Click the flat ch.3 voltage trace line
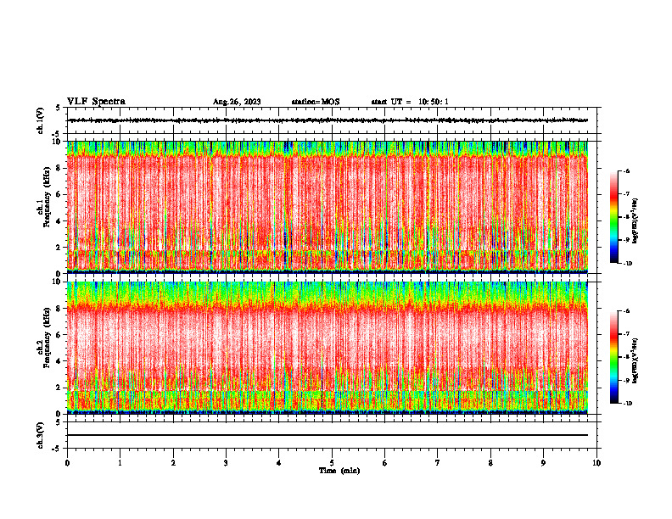The image size is (672, 519). [x=328, y=435]
